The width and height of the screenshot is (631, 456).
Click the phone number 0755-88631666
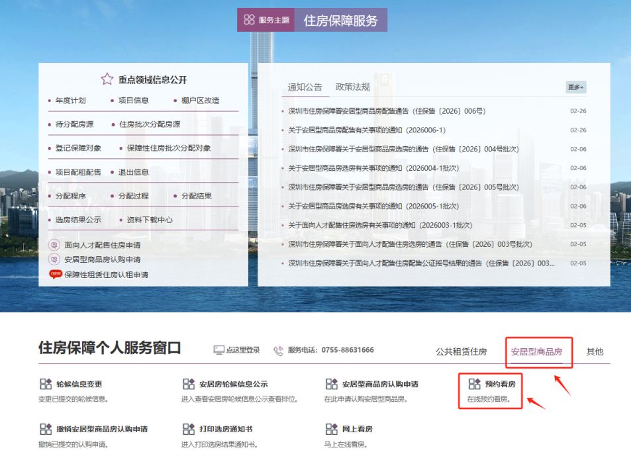click(x=348, y=350)
